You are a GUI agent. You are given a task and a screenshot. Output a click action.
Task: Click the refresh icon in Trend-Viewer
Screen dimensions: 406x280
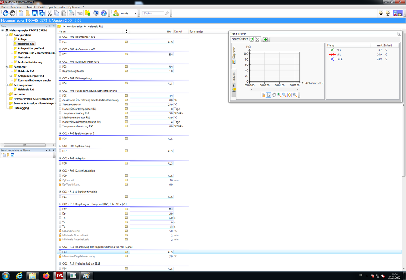coord(252,39)
